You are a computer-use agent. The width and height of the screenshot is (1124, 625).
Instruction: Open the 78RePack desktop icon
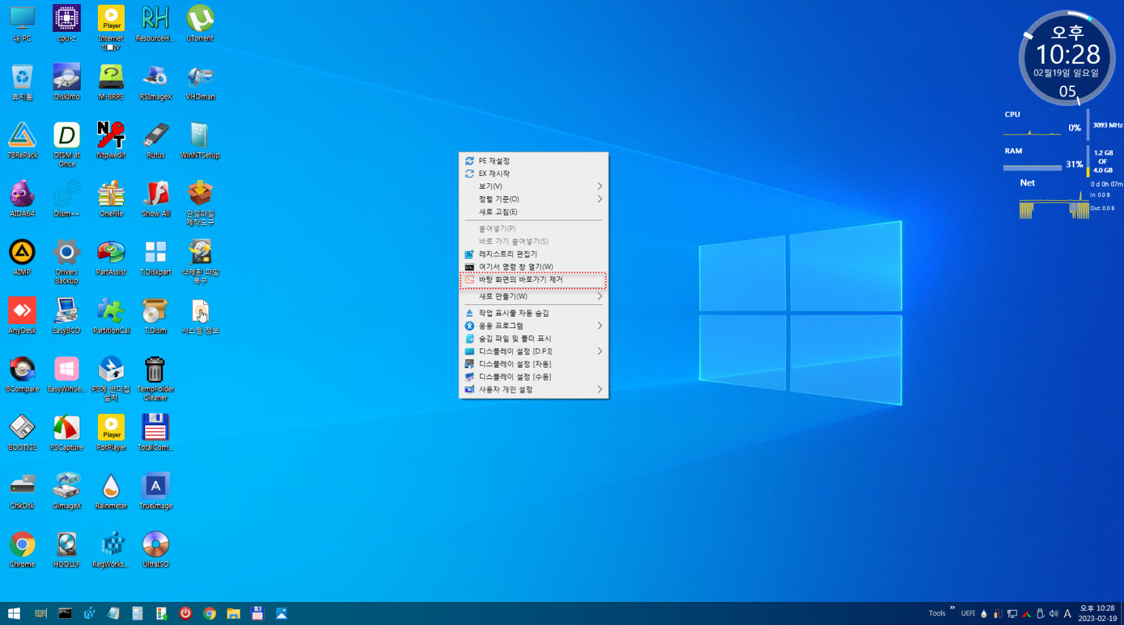[x=22, y=141]
